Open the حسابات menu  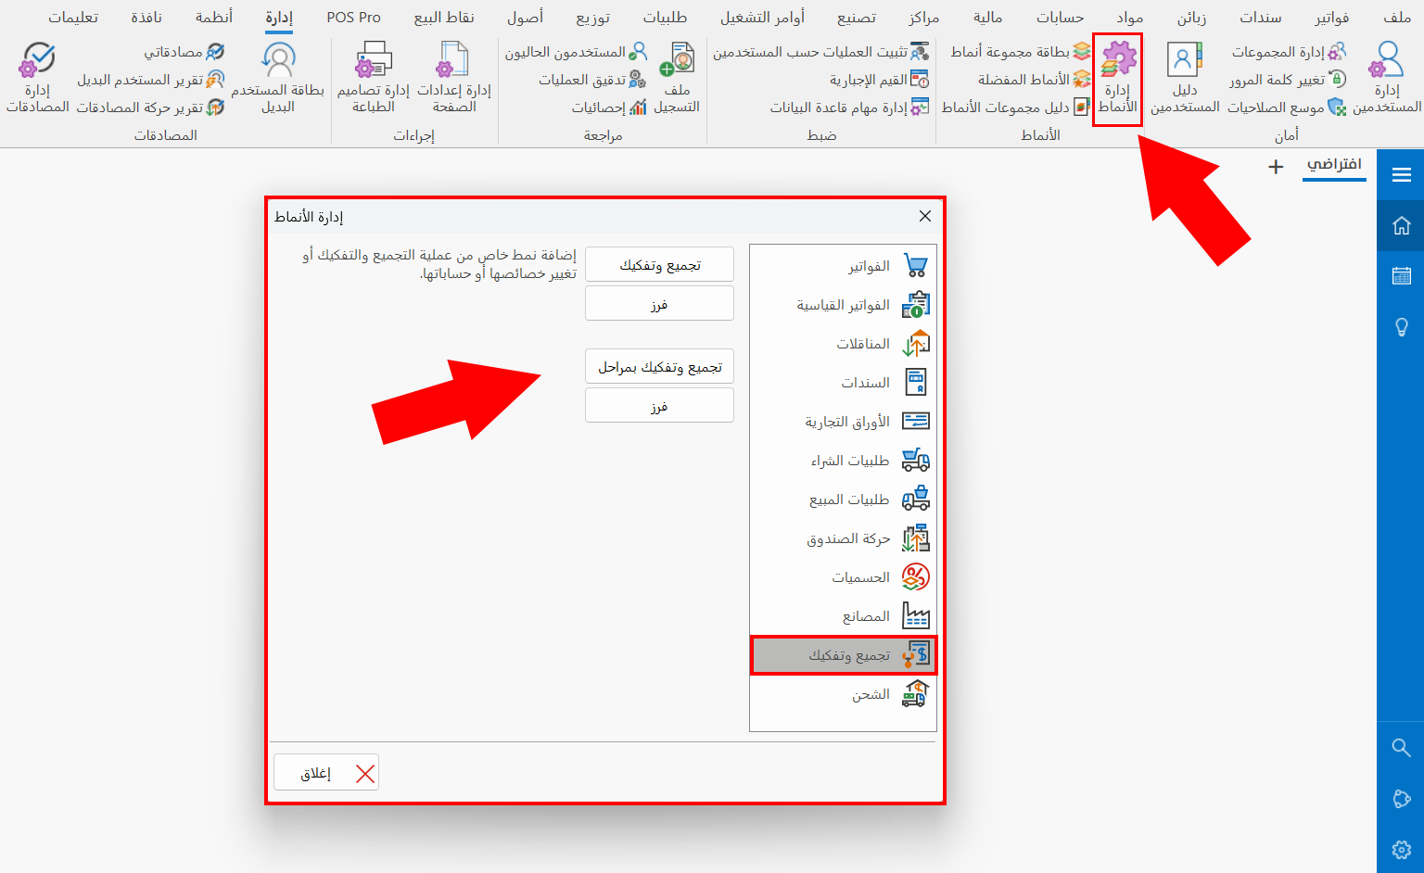point(1060,18)
